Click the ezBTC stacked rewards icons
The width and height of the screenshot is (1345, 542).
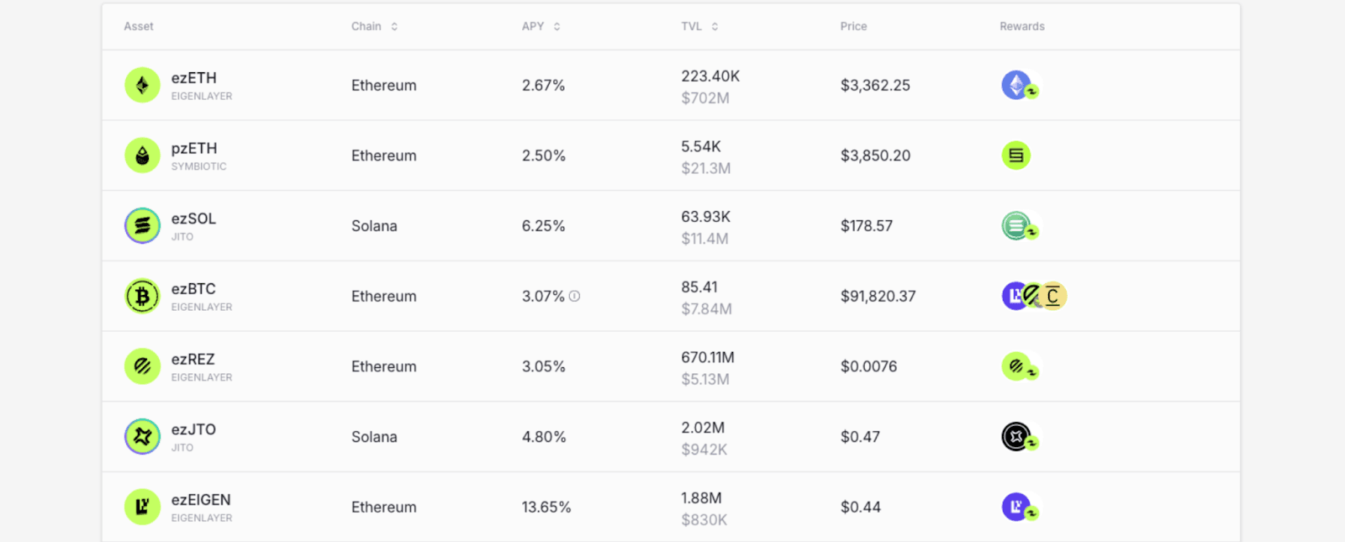pyautogui.click(x=1034, y=296)
